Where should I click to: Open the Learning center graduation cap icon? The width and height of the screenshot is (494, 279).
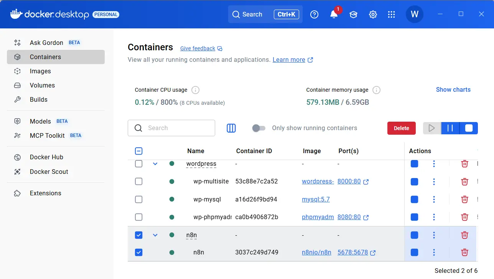click(353, 15)
